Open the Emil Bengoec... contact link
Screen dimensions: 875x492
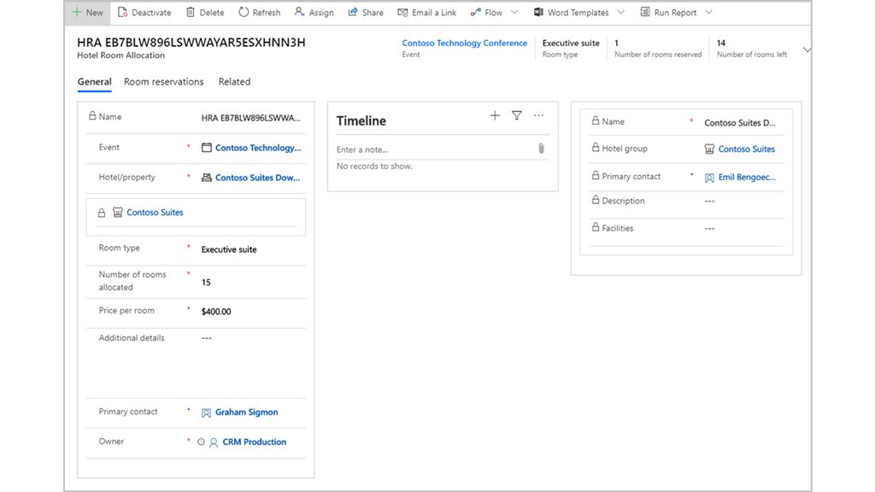pos(747,177)
